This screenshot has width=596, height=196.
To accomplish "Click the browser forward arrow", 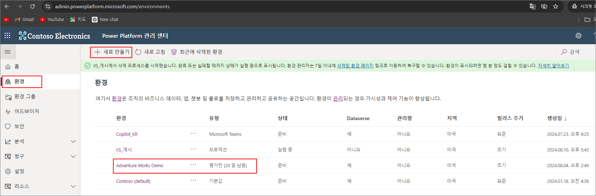I will [20, 6].
